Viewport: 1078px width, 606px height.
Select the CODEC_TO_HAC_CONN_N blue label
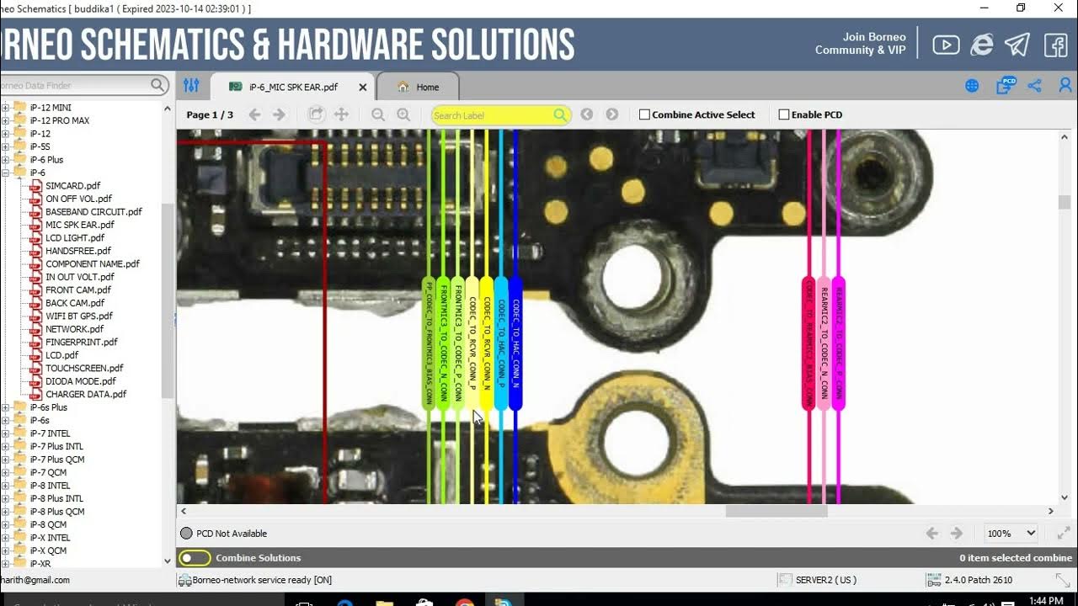515,343
